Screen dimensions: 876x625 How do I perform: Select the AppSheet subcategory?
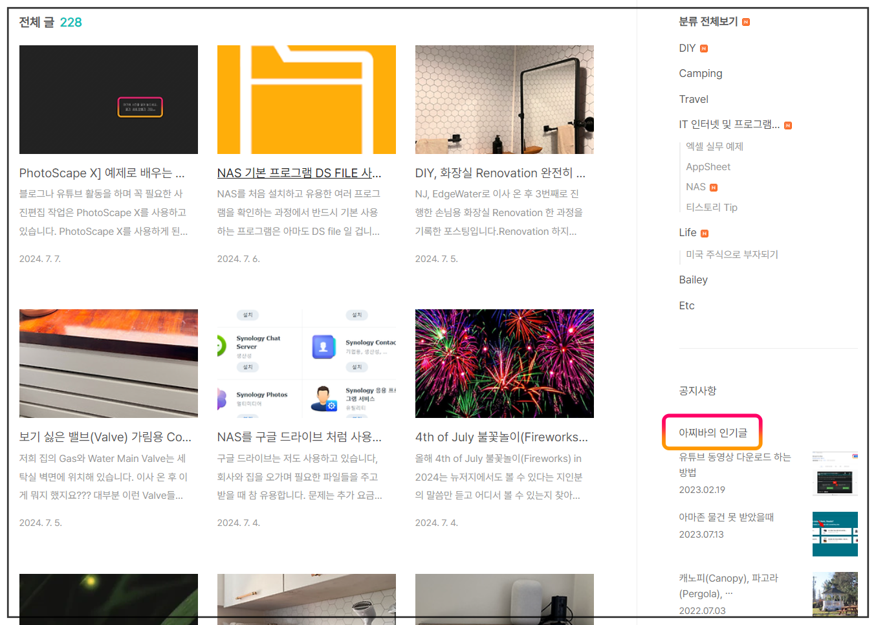(x=708, y=166)
